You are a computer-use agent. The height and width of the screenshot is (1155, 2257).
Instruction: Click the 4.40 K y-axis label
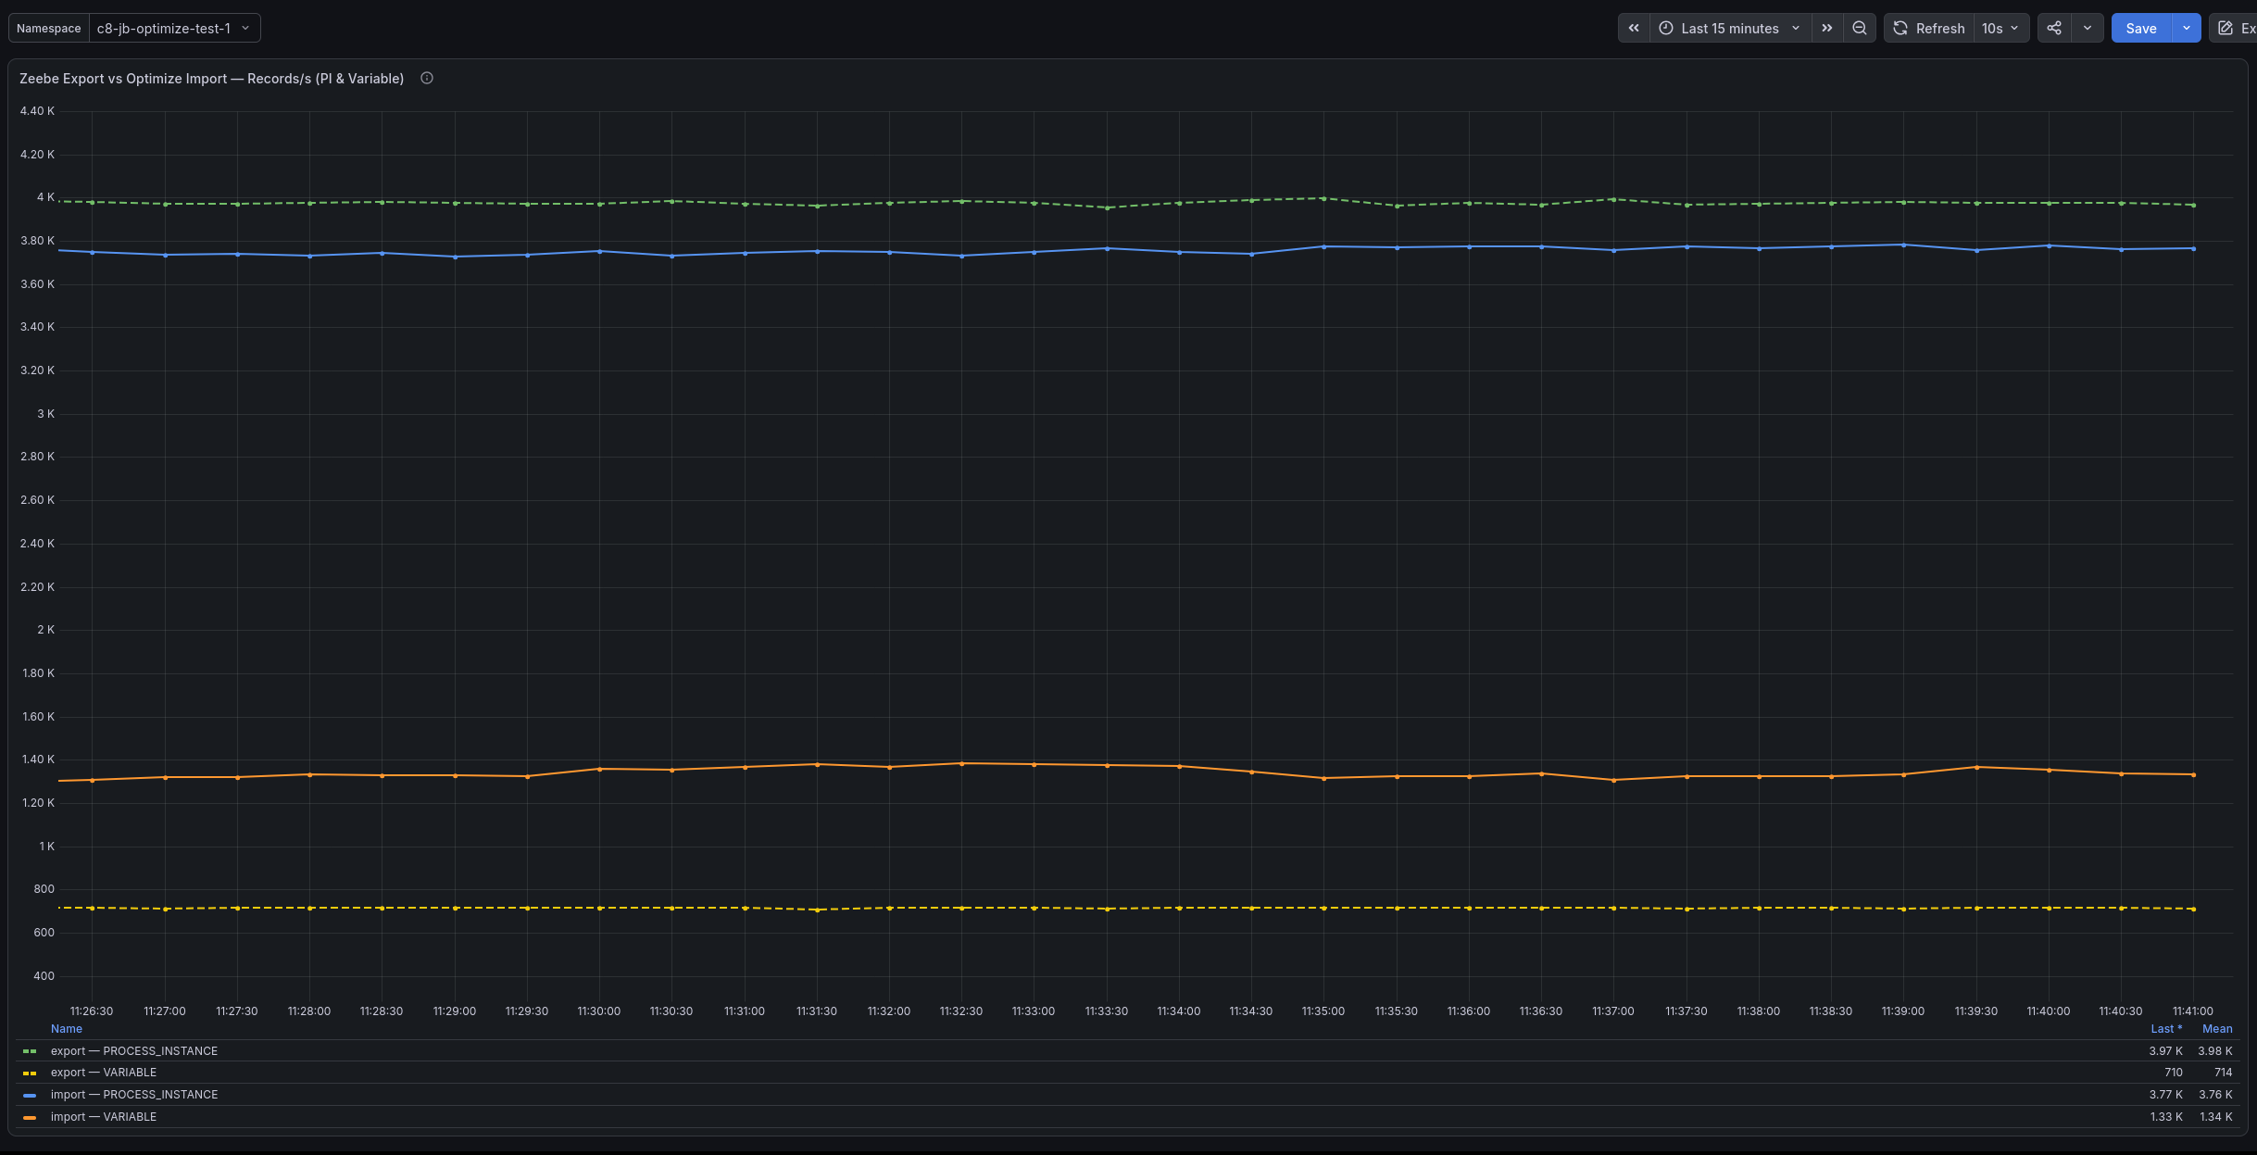click(37, 110)
